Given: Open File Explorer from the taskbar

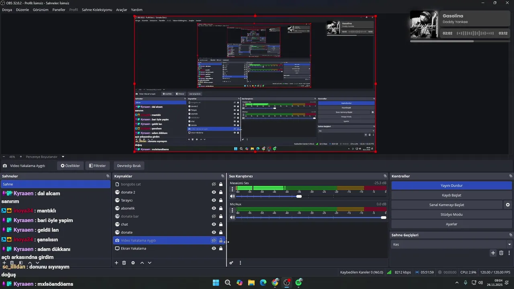Looking at the screenshot, I should [251, 283].
